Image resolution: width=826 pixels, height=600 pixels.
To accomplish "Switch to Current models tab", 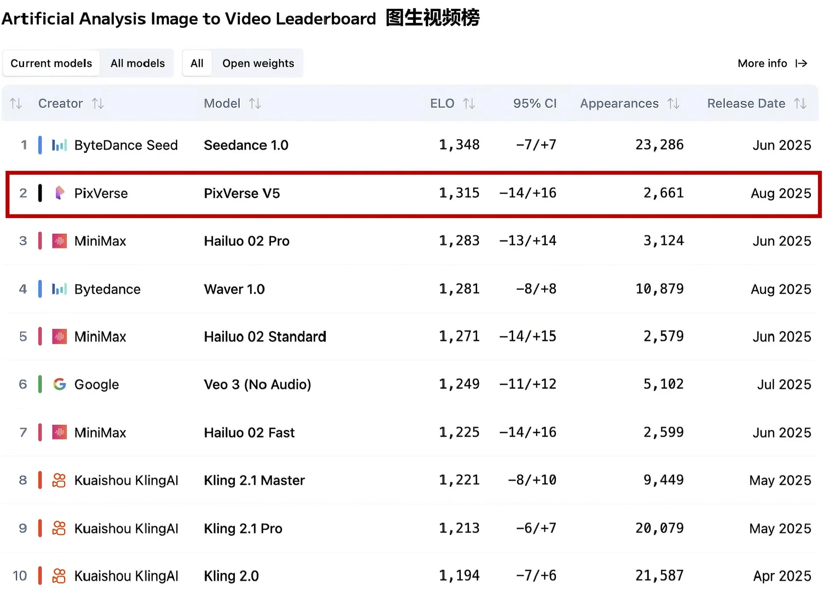I will pyautogui.click(x=51, y=63).
